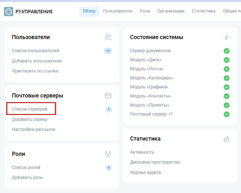This screenshot has height=193, width=241.
Task: Click the roles count badge showing 6
Action: point(108,168)
